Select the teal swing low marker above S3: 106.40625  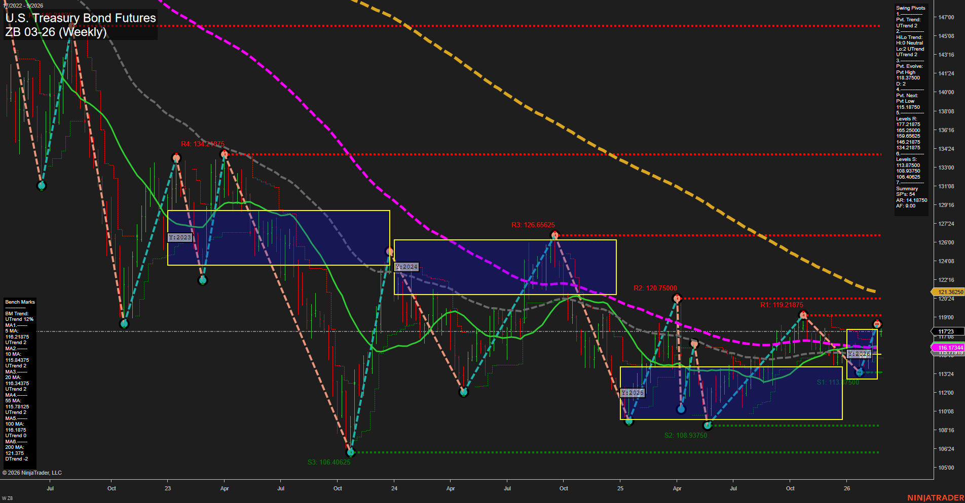click(x=351, y=453)
